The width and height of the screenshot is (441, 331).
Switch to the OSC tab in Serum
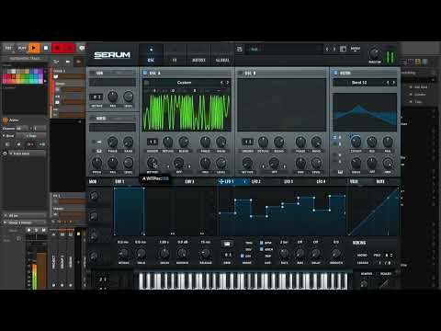pyautogui.click(x=151, y=55)
